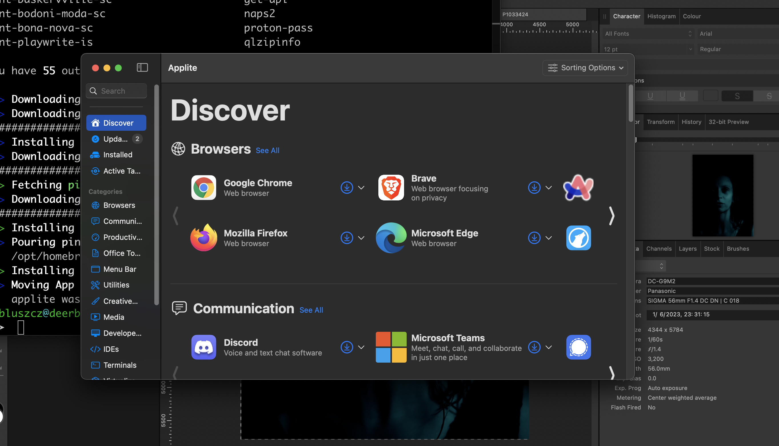Click the Applite main scrollbar
This screenshot has height=446, width=779.
[x=631, y=103]
